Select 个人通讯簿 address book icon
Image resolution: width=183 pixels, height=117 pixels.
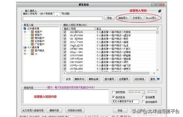[x=25, y=47]
